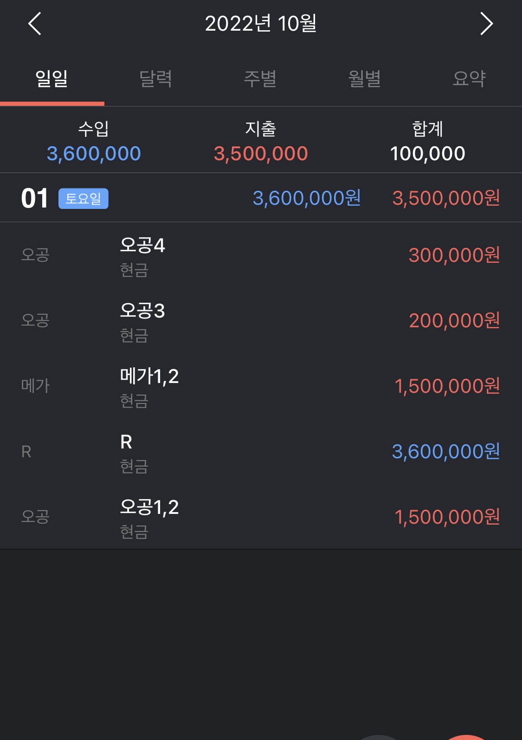Image resolution: width=522 pixels, height=740 pixels.
Task: Open the 요약 tab
Action: (x=470, y=79)
